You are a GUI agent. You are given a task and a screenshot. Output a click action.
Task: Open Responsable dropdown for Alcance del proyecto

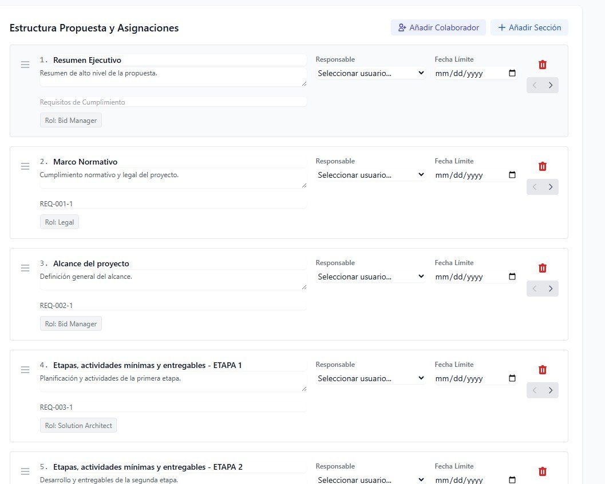pos(370,277)
